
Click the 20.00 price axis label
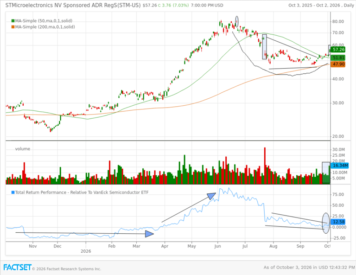click(x=338, y=136)
